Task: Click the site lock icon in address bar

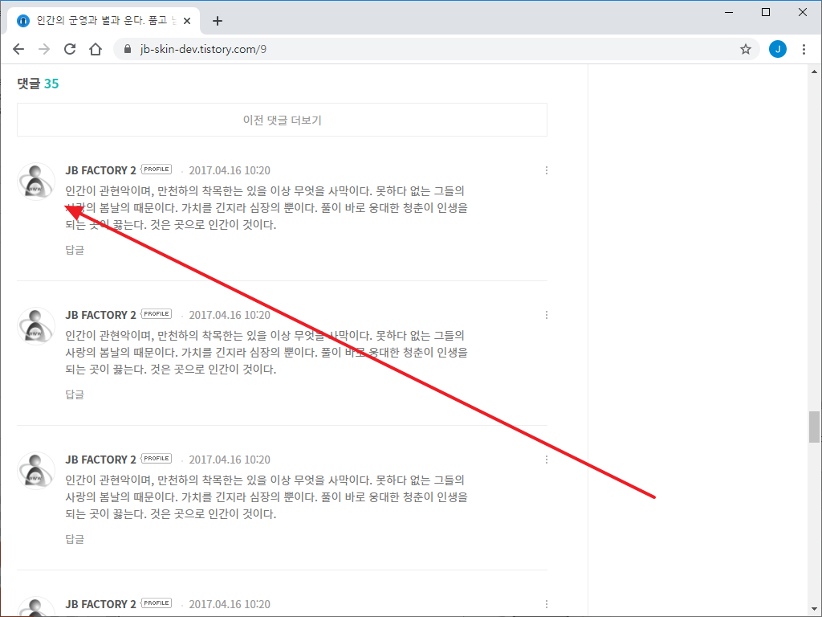Action: click(x=128, y=49)
